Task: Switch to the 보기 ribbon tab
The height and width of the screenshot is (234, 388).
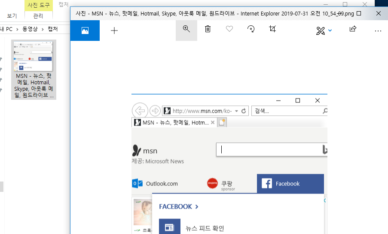Action: 12,16
